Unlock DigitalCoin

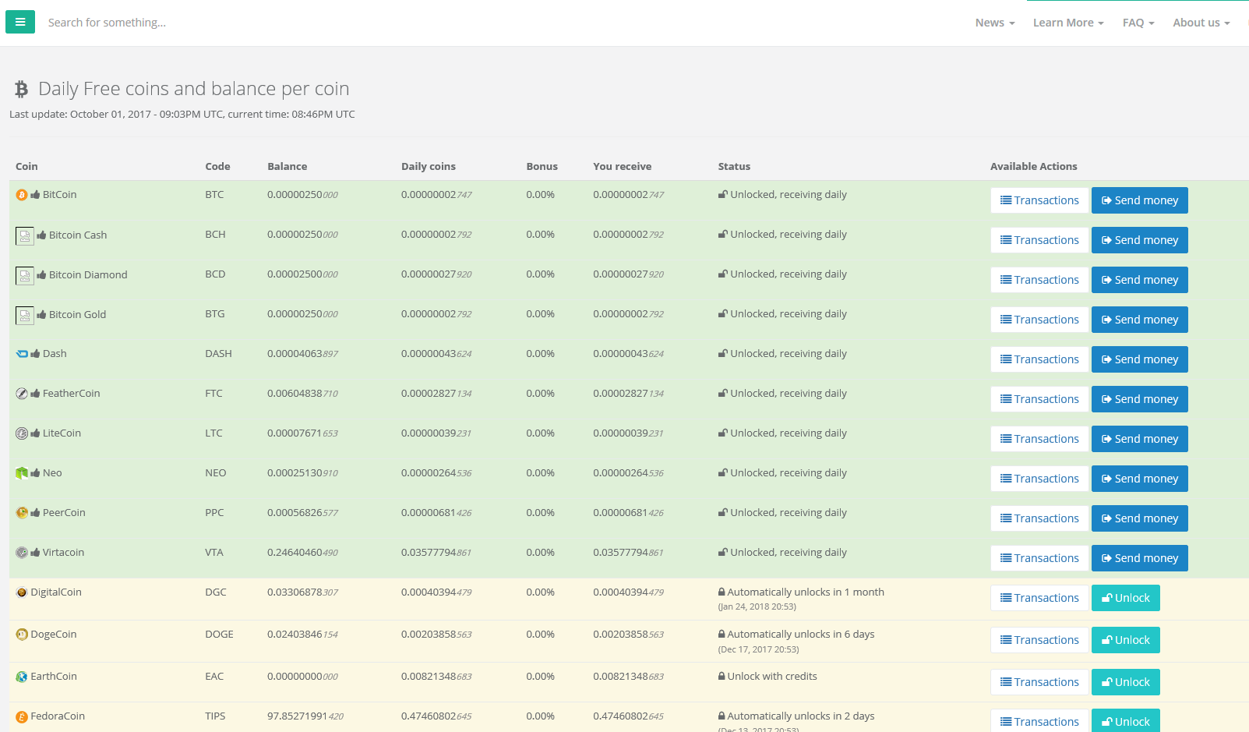[x=1125, y=598]
